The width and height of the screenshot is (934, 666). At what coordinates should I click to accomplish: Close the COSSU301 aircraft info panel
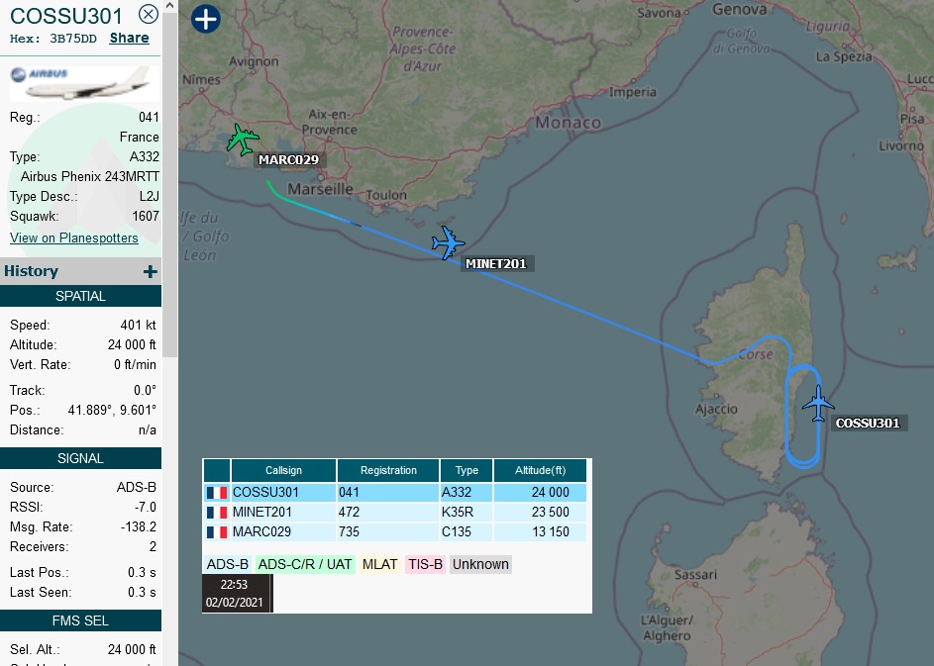click(x=148, y=14)
